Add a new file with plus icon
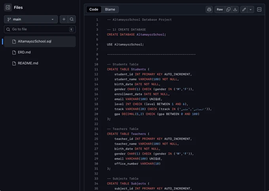The image size is (269, 191). pos(64,19)
